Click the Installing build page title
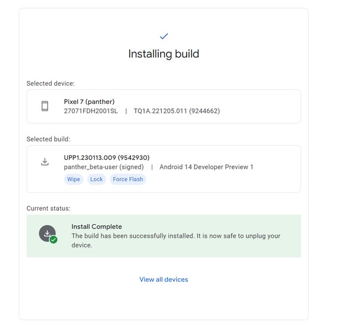The width and height of the screenshot is (338, 333). 164,54
